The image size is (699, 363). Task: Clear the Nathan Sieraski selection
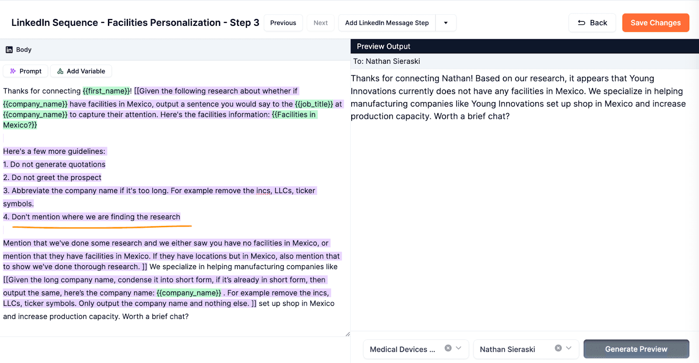[558, 348]
